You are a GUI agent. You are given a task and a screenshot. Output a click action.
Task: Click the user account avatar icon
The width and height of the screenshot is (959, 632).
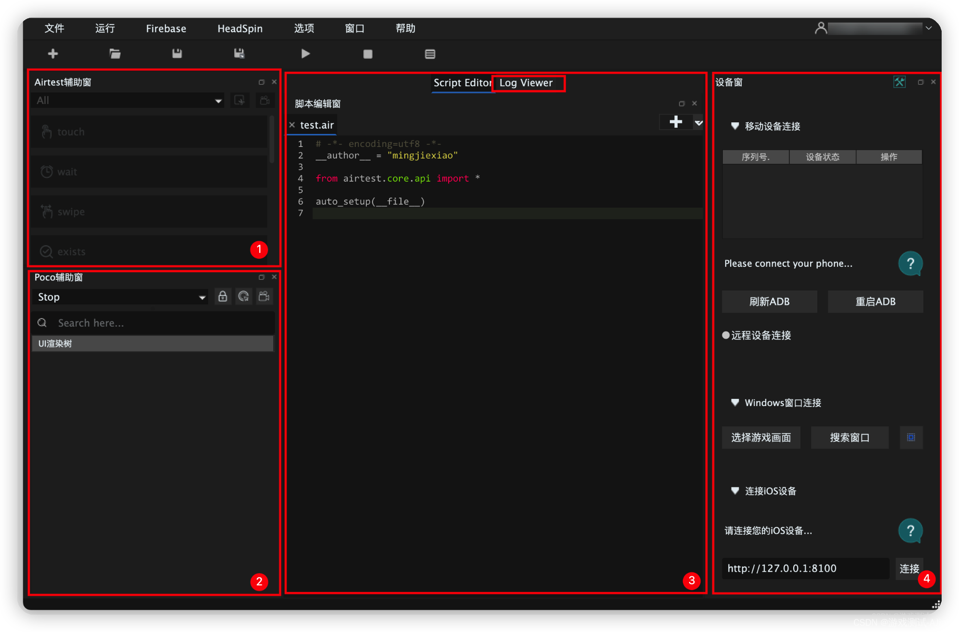click(x=821, y=28)
